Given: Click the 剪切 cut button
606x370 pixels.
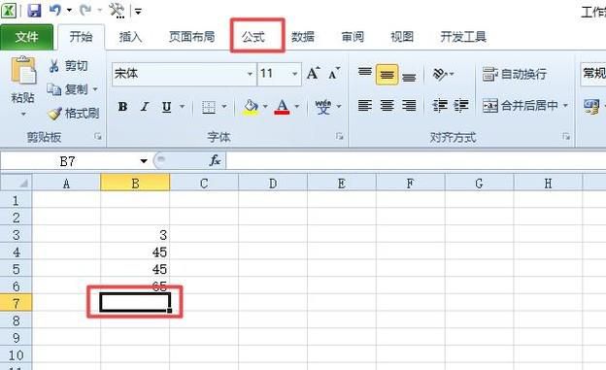Looking at the screenshot, I should [x=68, y=66].
